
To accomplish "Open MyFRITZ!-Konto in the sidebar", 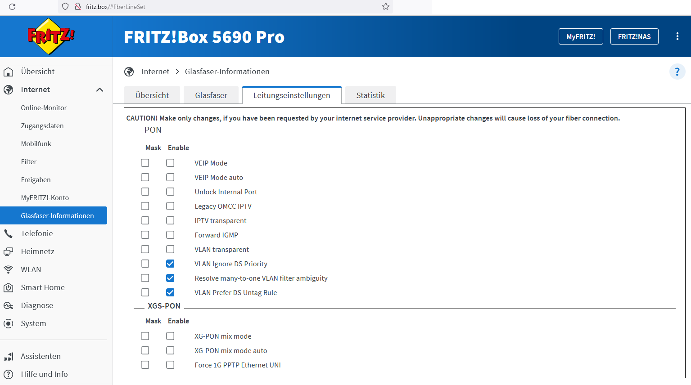I will click(45, 198).
